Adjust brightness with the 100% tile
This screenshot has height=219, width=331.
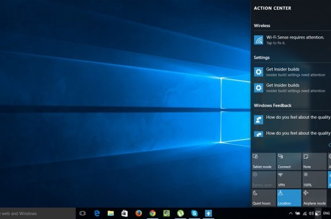[314, 179]
